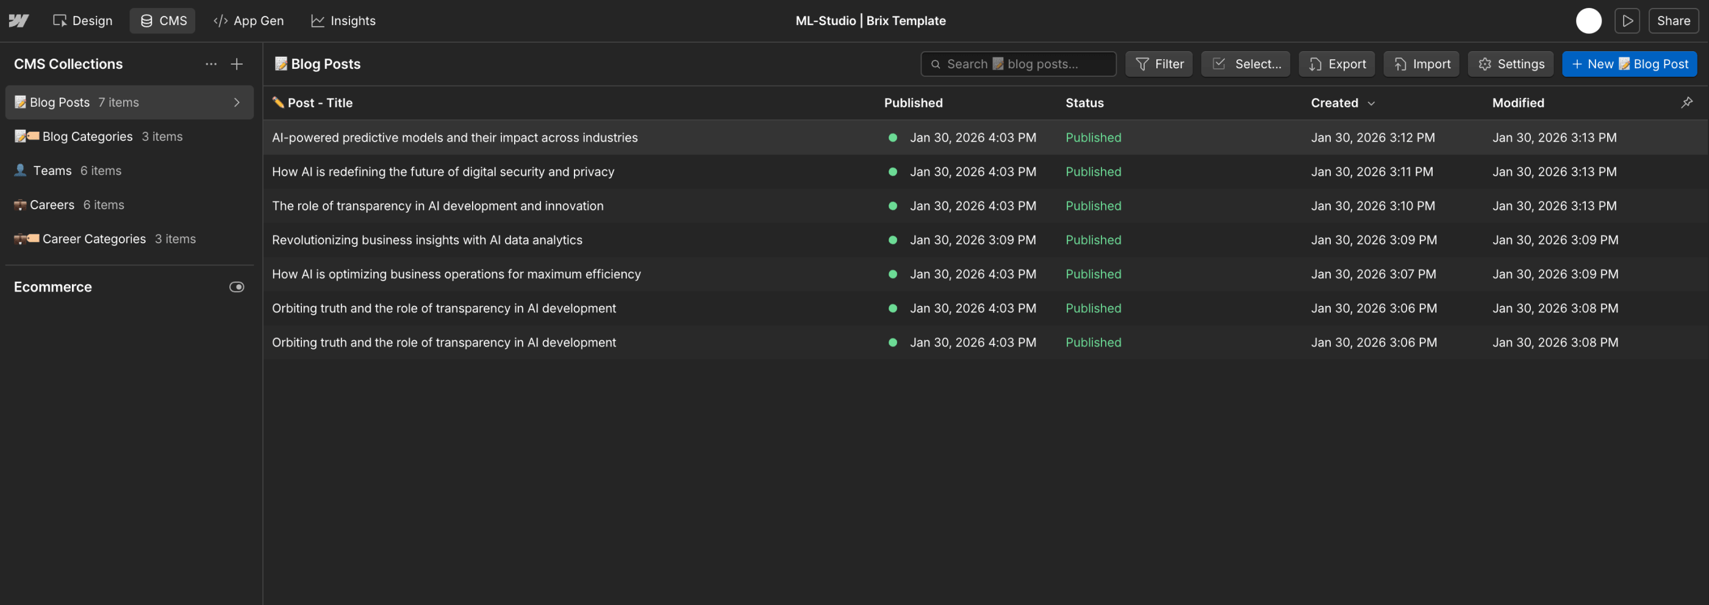Image resolution: width=1709 pixels, height=605 pixels.
Task: Click the Share button
Action: [1673, 21]
